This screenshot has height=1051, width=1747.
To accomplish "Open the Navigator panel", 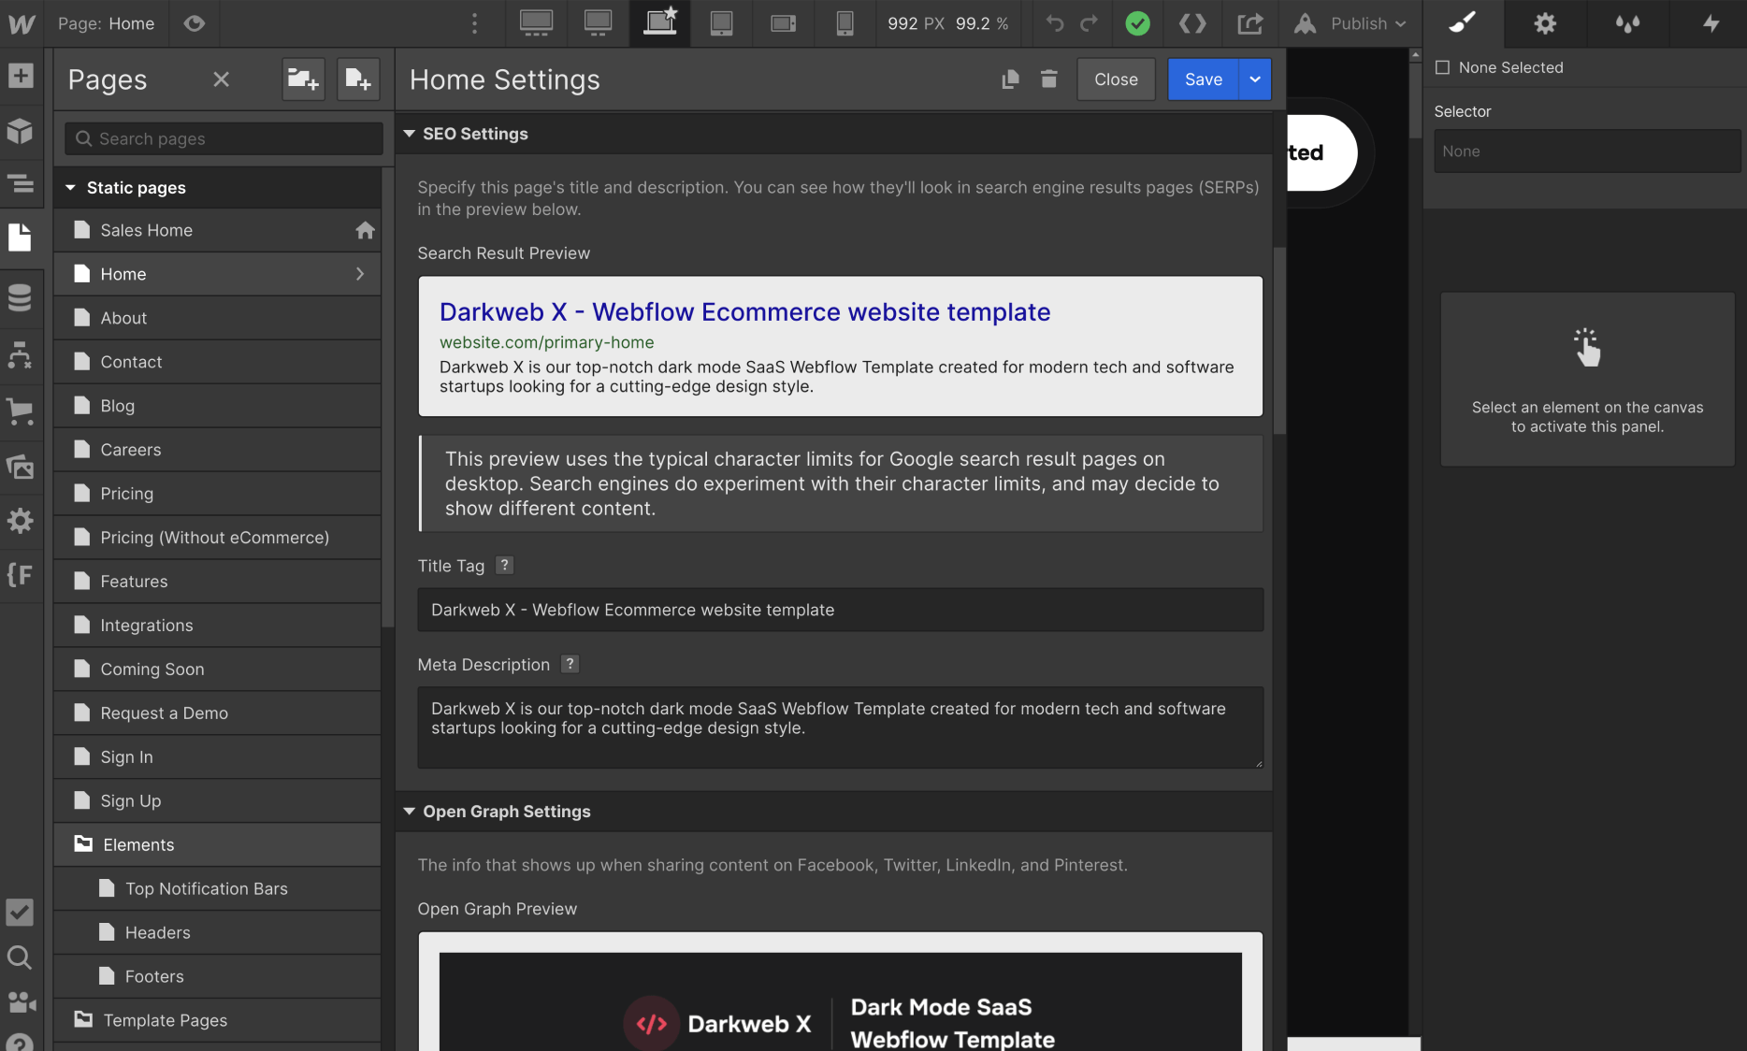I will coord(21,185).
